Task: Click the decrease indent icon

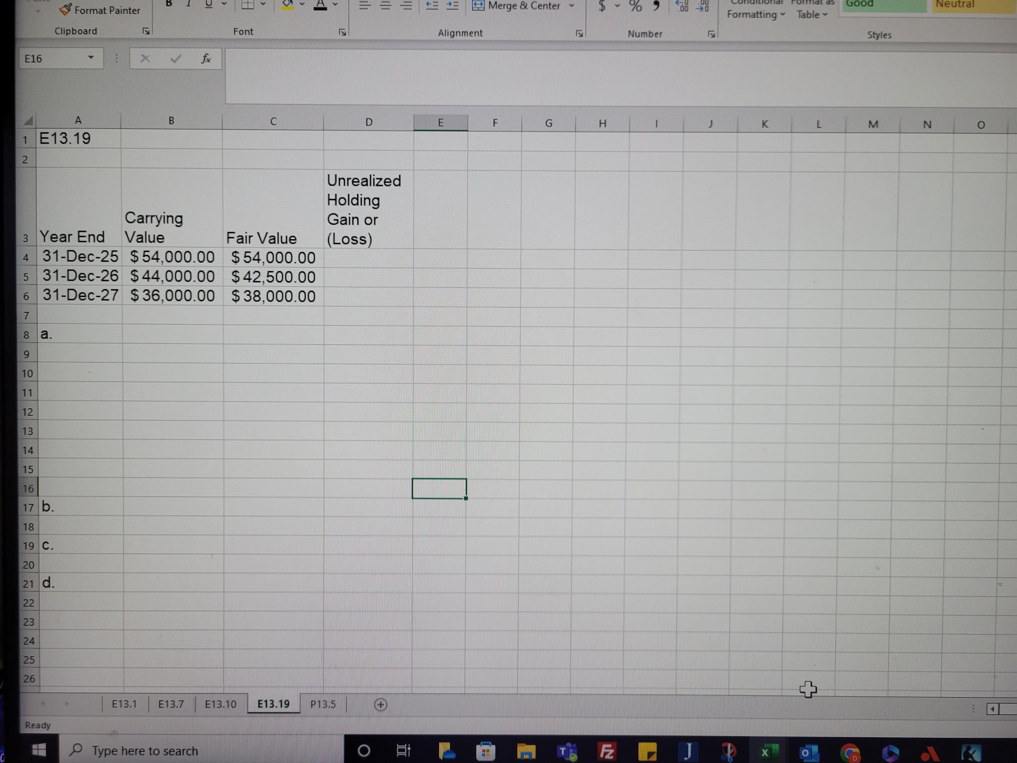Action: click(x=432, y=6)
